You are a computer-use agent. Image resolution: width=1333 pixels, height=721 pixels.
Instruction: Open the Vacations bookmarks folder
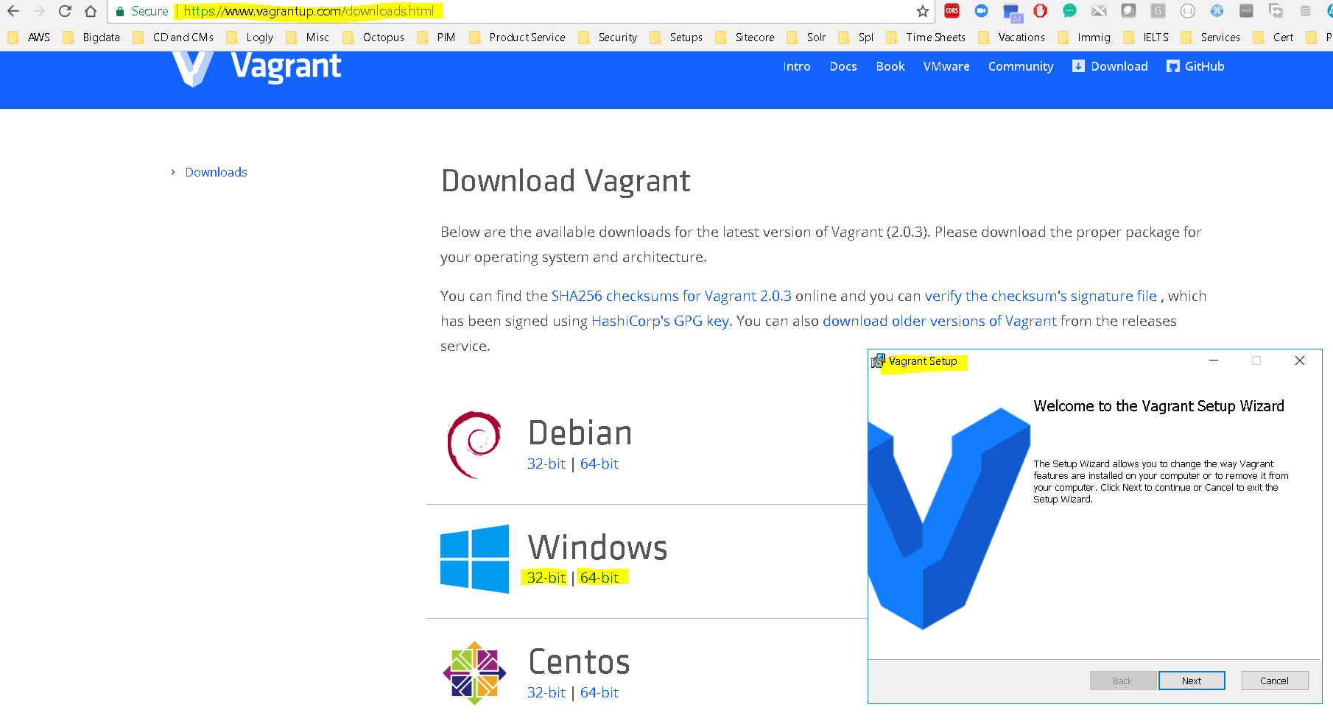click(x=1012, y=38)
